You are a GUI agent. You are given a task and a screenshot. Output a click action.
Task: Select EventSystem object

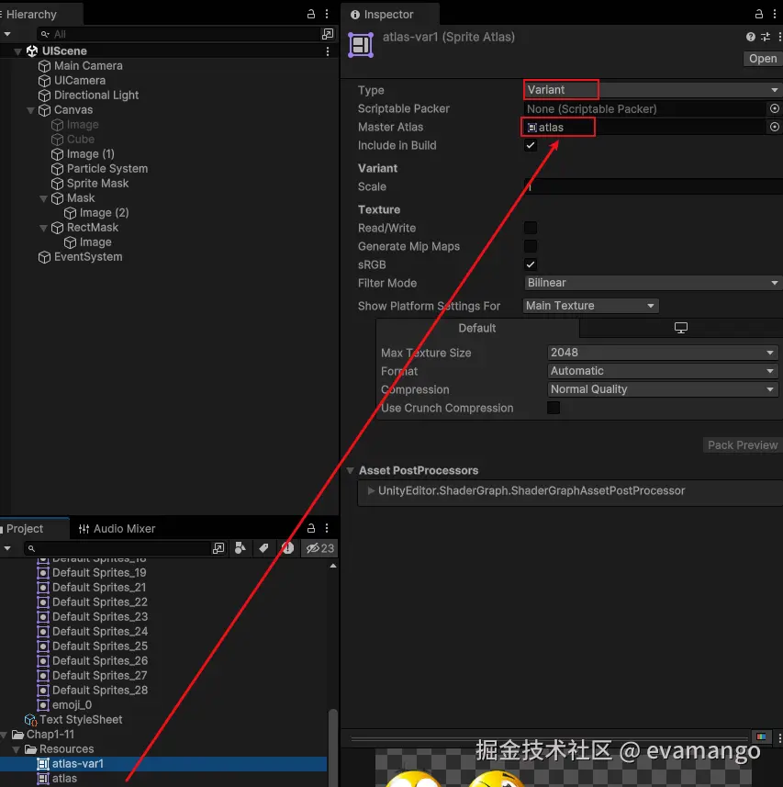88,257
